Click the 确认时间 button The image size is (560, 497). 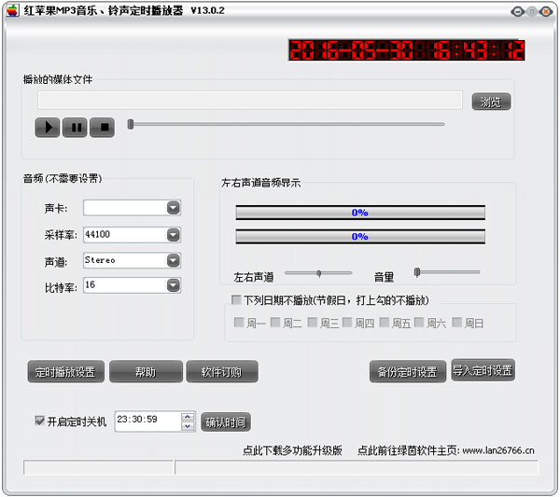[226, 422]
